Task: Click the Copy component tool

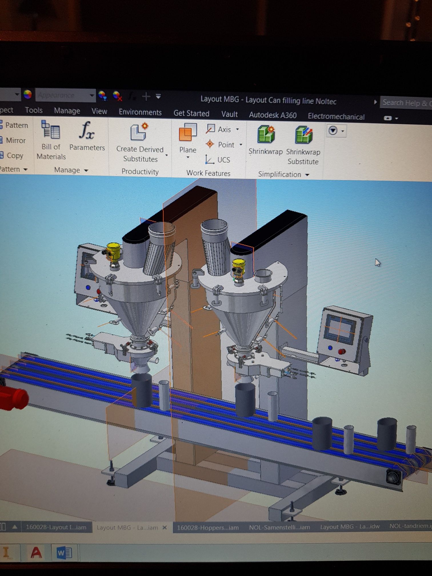Action: point(12,155)
